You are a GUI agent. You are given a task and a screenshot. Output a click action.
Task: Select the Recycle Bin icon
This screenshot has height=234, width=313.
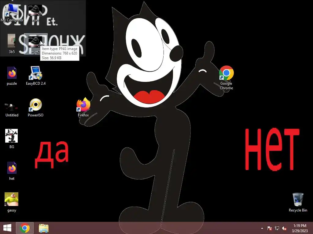coord(298,202)
